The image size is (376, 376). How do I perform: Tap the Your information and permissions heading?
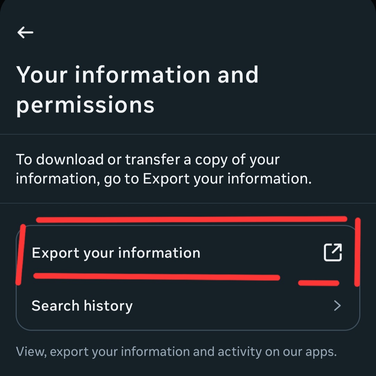138,89
